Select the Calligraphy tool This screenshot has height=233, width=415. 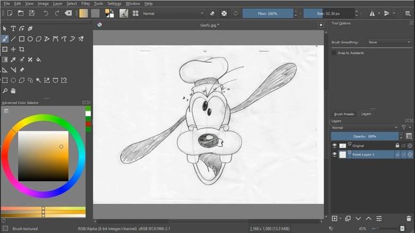(x=30, y=28)
